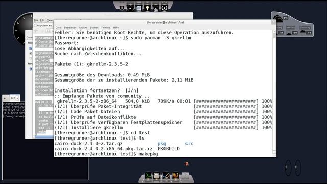Click the left eye of the desktop eyes widget
Image resolution: width=327 pixels, height=184 pixels.
point(288,168)
